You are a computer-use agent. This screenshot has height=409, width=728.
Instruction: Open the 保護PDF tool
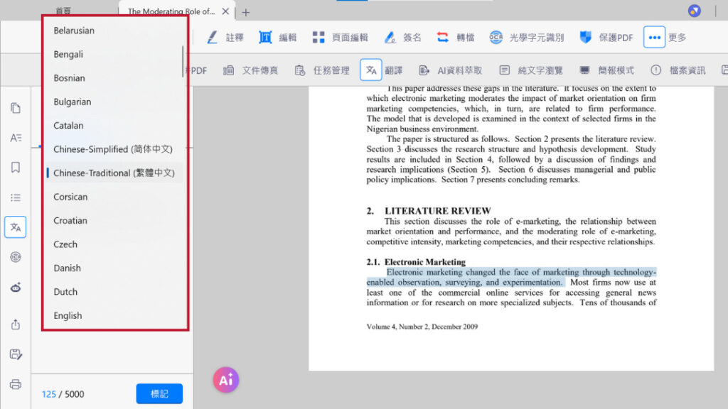coord(606,38)
